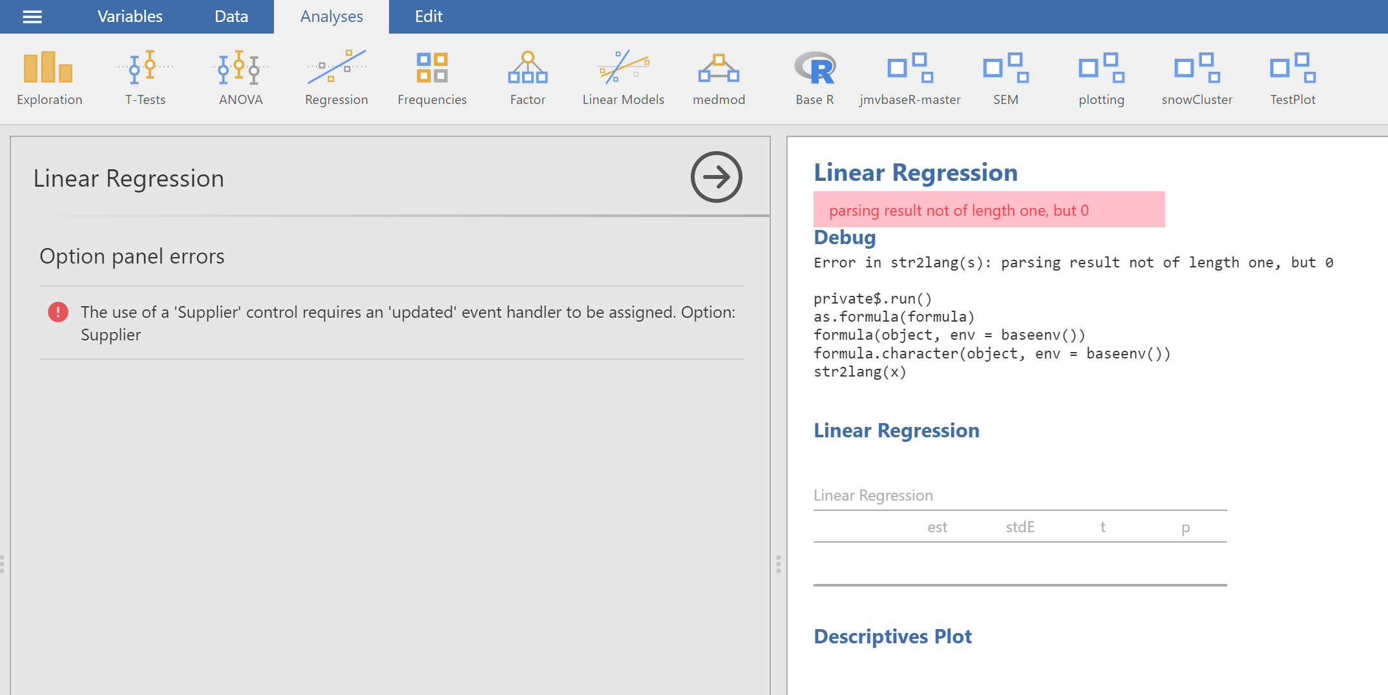Open the snowCluster module menu
This screenshot has height=695, width=1388.
(x=1197, y=78)
